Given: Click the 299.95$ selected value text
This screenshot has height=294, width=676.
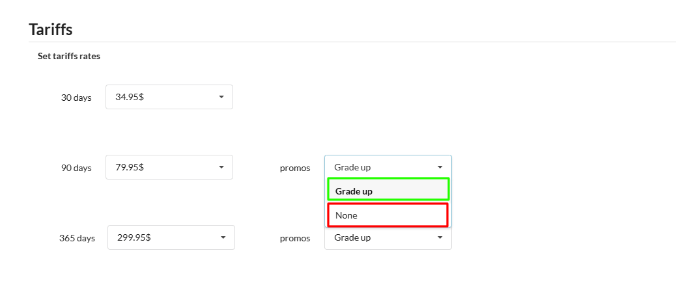Looking at the screenshot, I should point(134,237).
